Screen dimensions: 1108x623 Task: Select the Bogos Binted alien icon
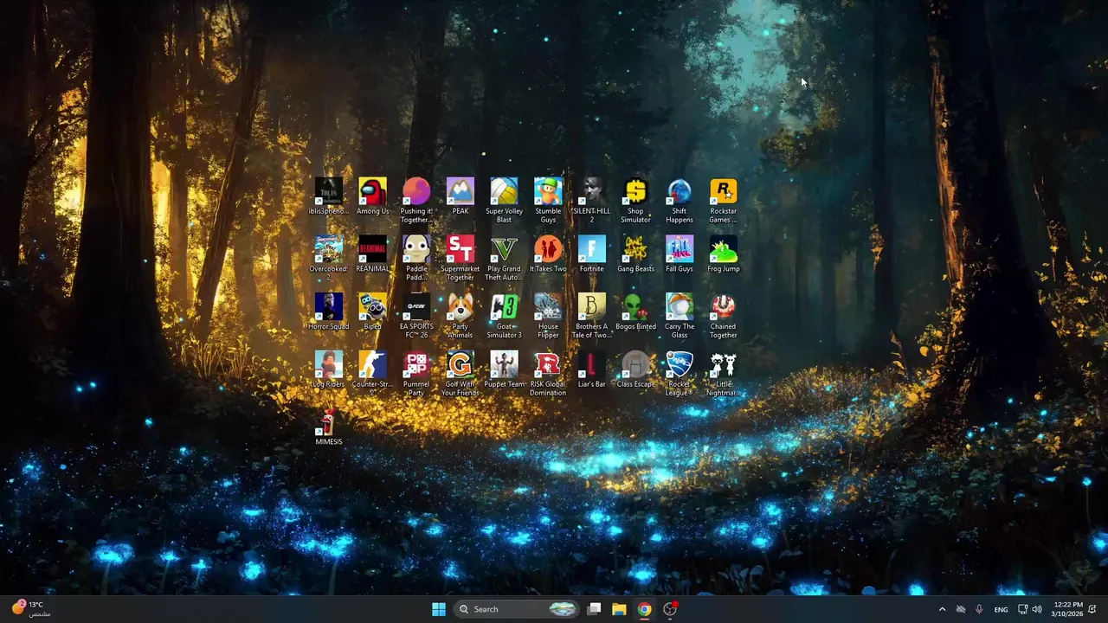(x=635, y=312)
